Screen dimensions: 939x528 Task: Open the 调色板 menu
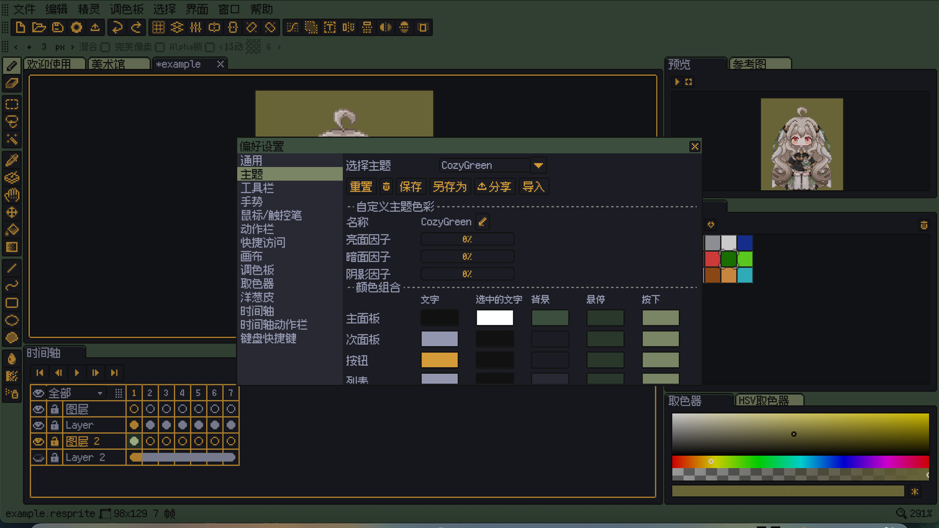(127, 9)
